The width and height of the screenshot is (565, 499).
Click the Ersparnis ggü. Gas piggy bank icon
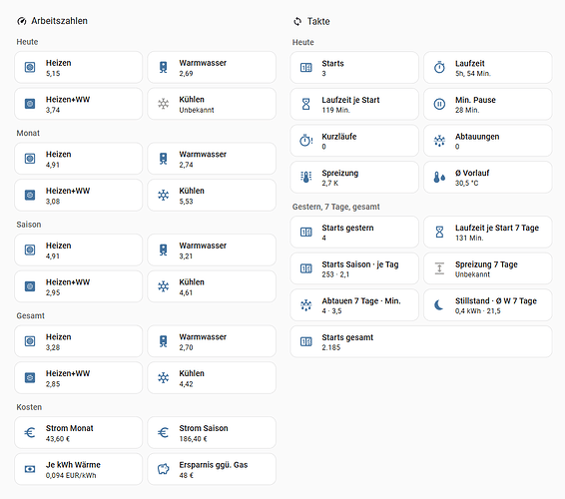(164, 469)
